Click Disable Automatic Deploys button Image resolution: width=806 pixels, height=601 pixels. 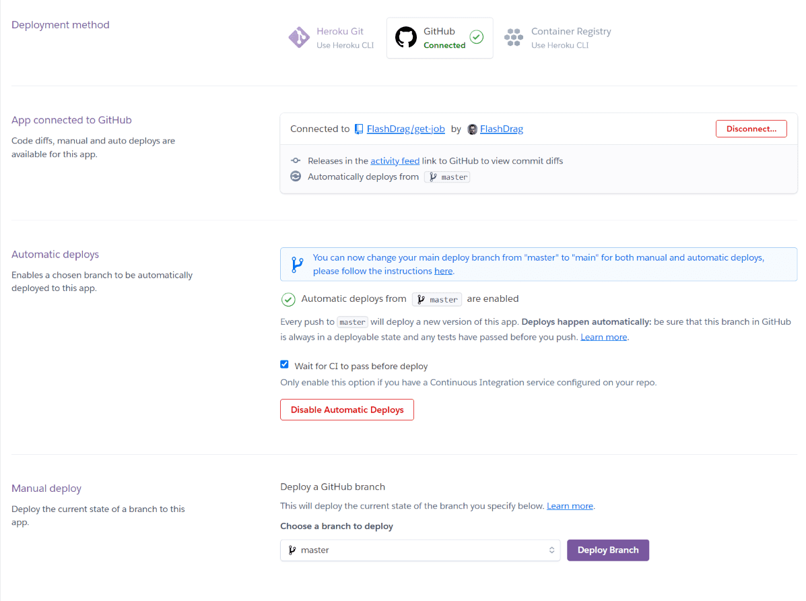pyautogui.click(x=347, y=410)
